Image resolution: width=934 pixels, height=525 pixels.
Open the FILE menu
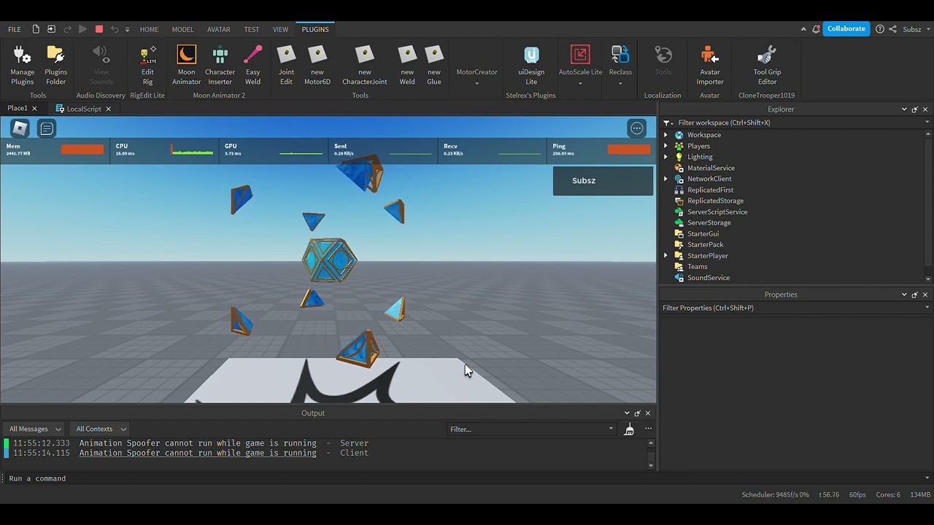pyautogui.click(x=15, y=29)
